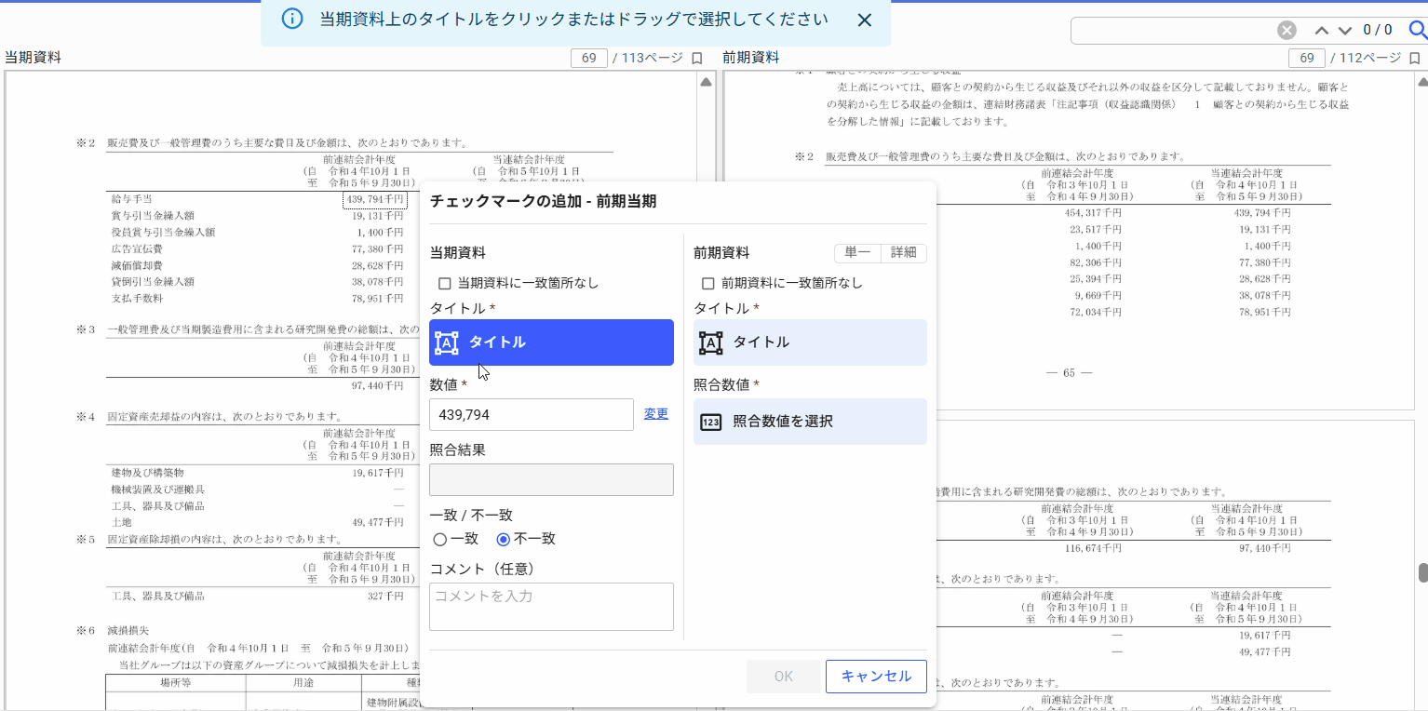Select the 一致 radio button

click(440, 539)
